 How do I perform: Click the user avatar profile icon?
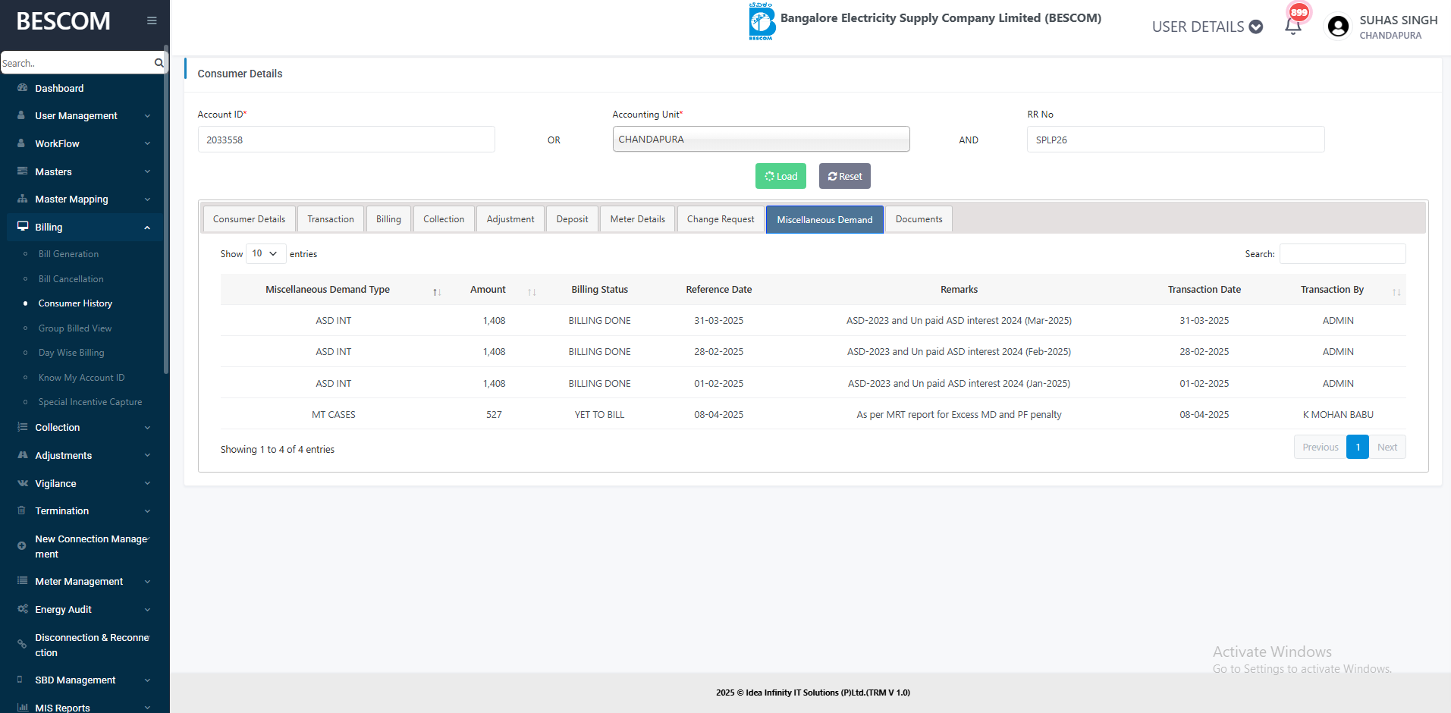[x=1339, y=27]
